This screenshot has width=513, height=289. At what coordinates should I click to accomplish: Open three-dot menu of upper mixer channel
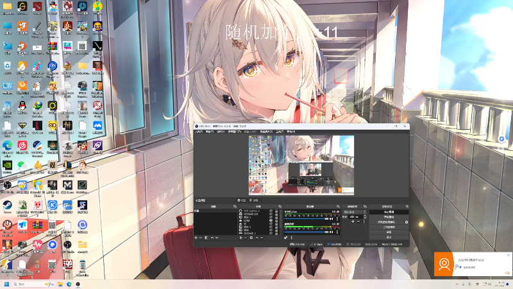click(337, 218)
